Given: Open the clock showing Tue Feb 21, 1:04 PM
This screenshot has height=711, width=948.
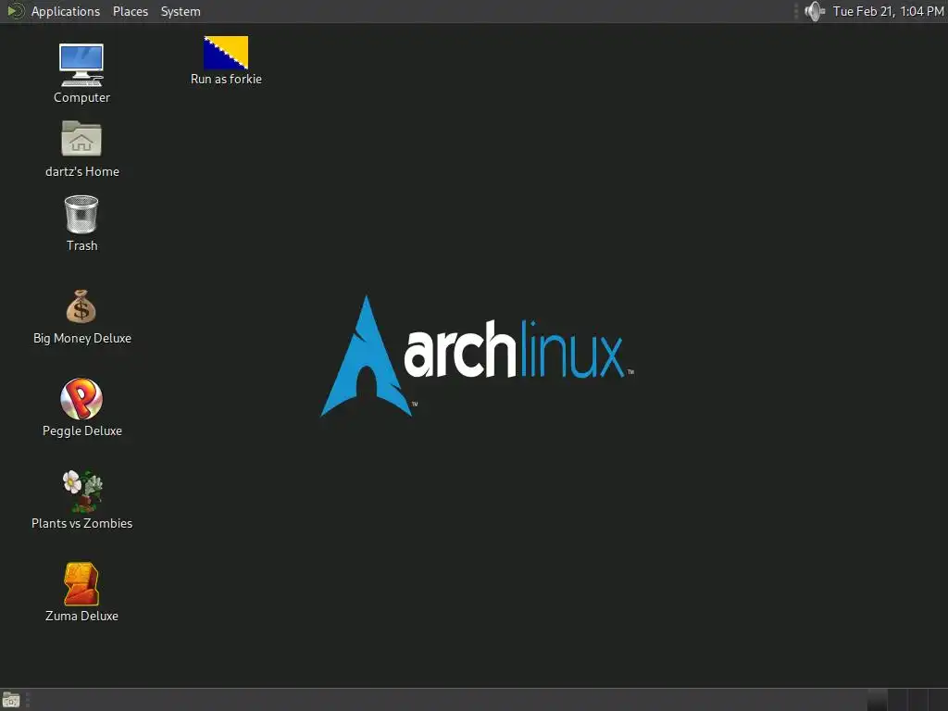Looking at the screenshot, I should click(888, 11).
